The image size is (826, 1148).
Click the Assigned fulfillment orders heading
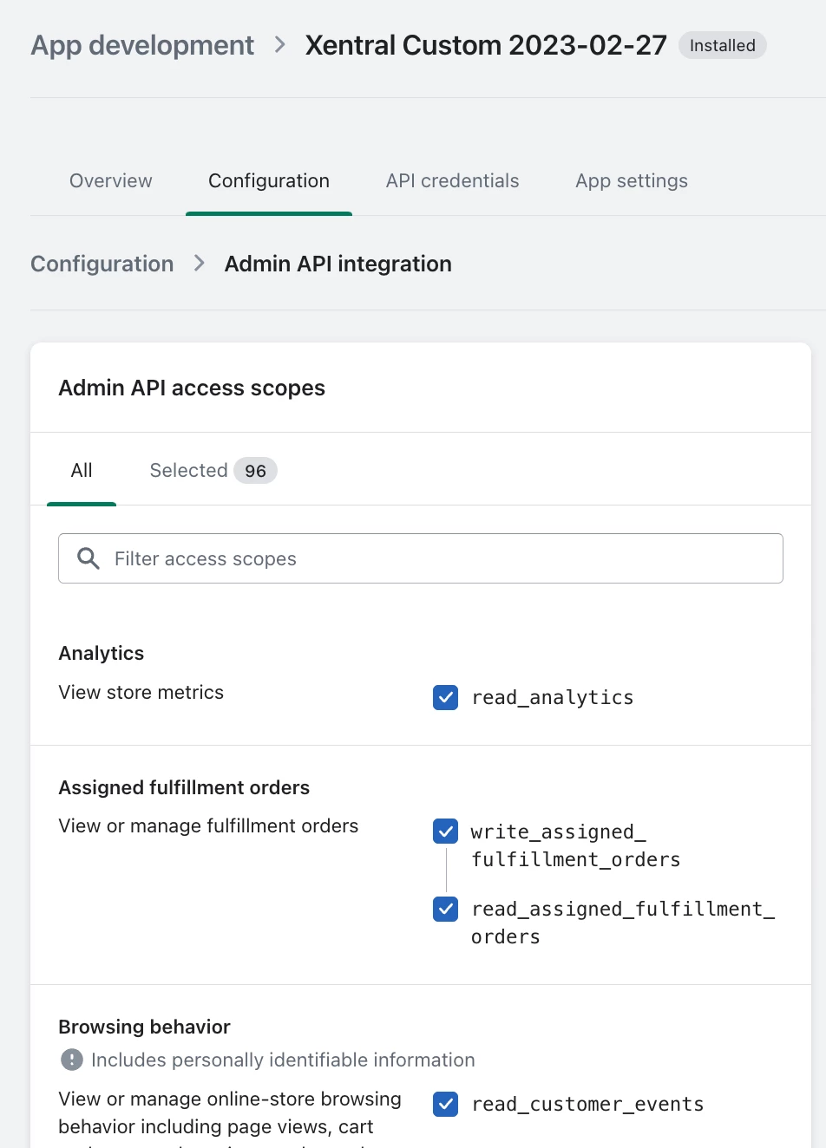(x=184, y=787)
